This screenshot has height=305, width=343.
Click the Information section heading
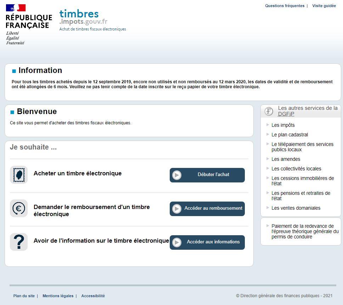[40, 70]
